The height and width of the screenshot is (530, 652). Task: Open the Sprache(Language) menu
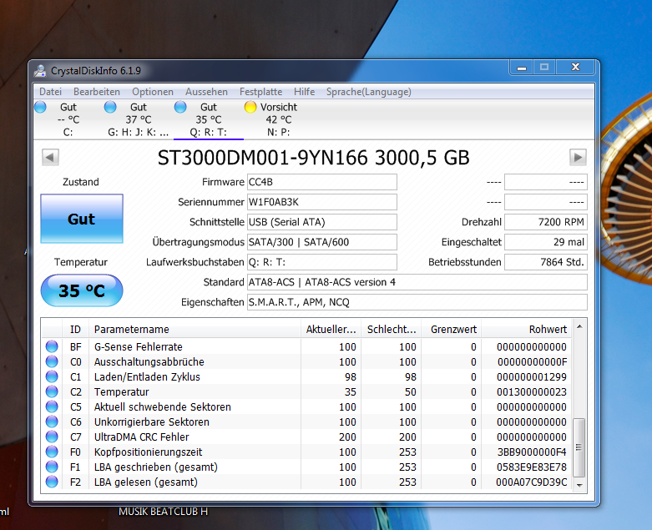click(x=368, y=92)
